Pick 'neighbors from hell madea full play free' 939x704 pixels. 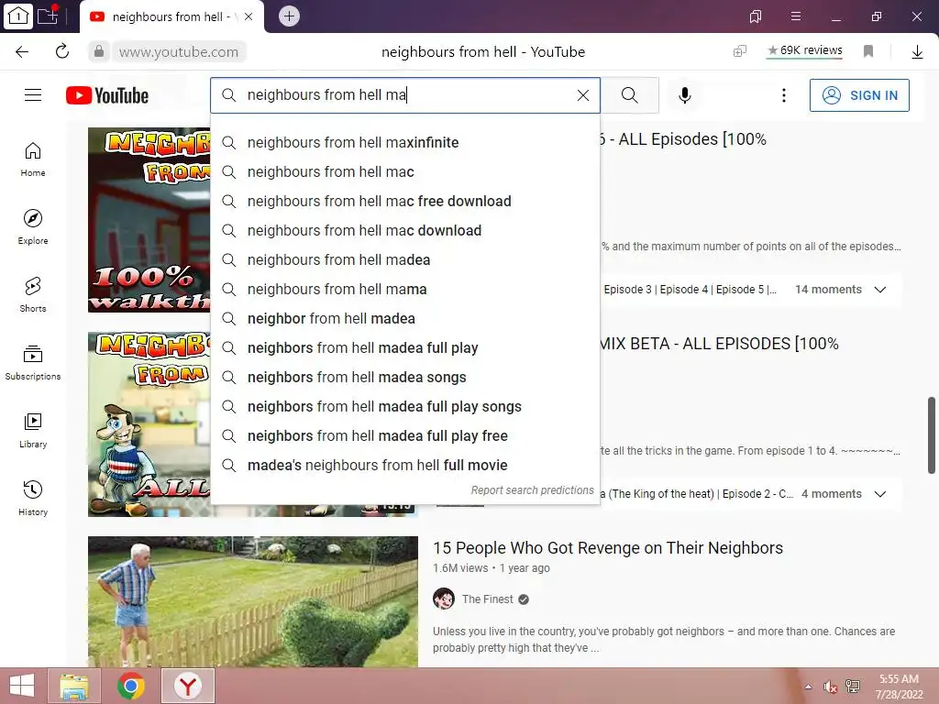(405, 435)
